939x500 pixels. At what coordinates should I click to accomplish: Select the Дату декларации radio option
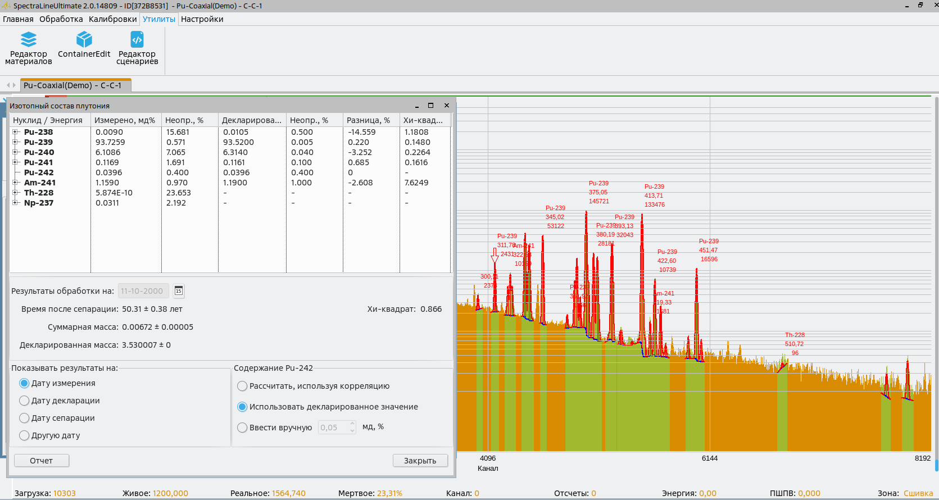[x=24, y=401]
